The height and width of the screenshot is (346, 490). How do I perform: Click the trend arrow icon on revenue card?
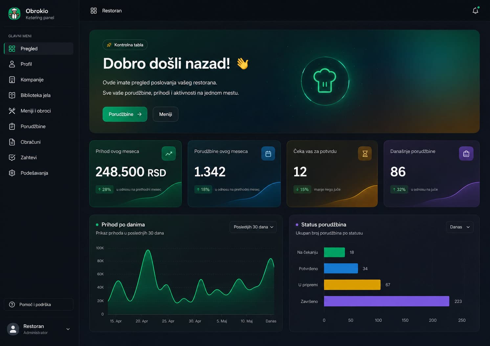click(169, 154)
